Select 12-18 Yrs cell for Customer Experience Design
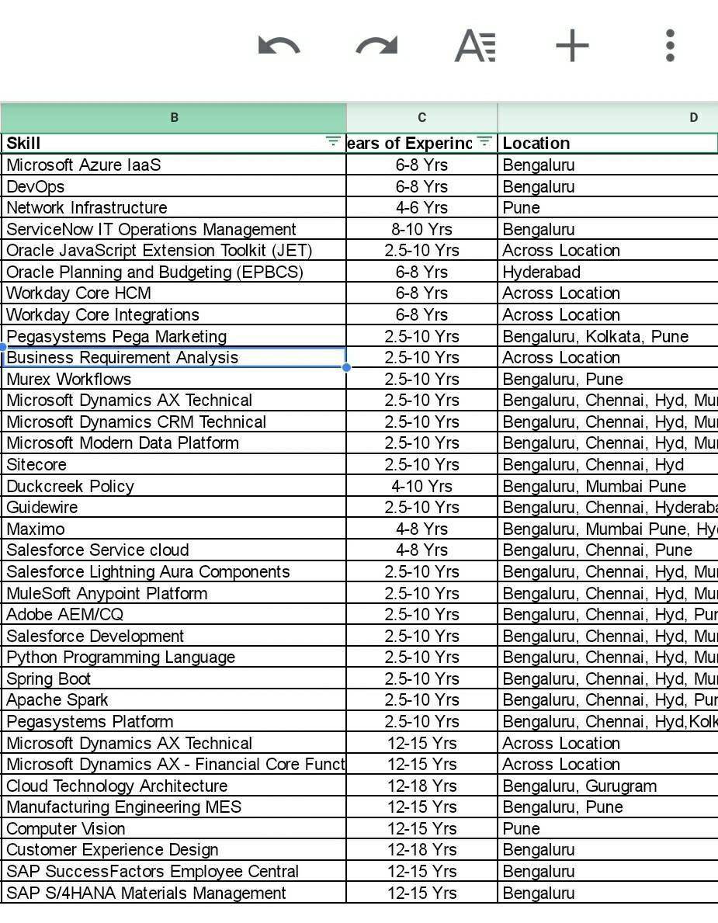 coord(422,849)
